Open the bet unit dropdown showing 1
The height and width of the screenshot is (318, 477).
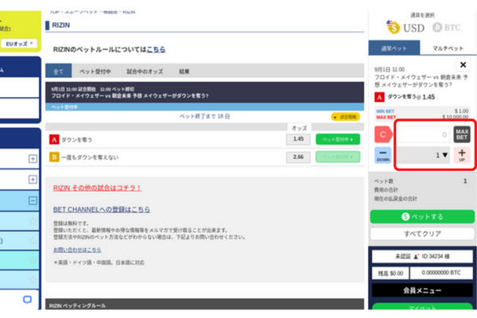(423, 155)
